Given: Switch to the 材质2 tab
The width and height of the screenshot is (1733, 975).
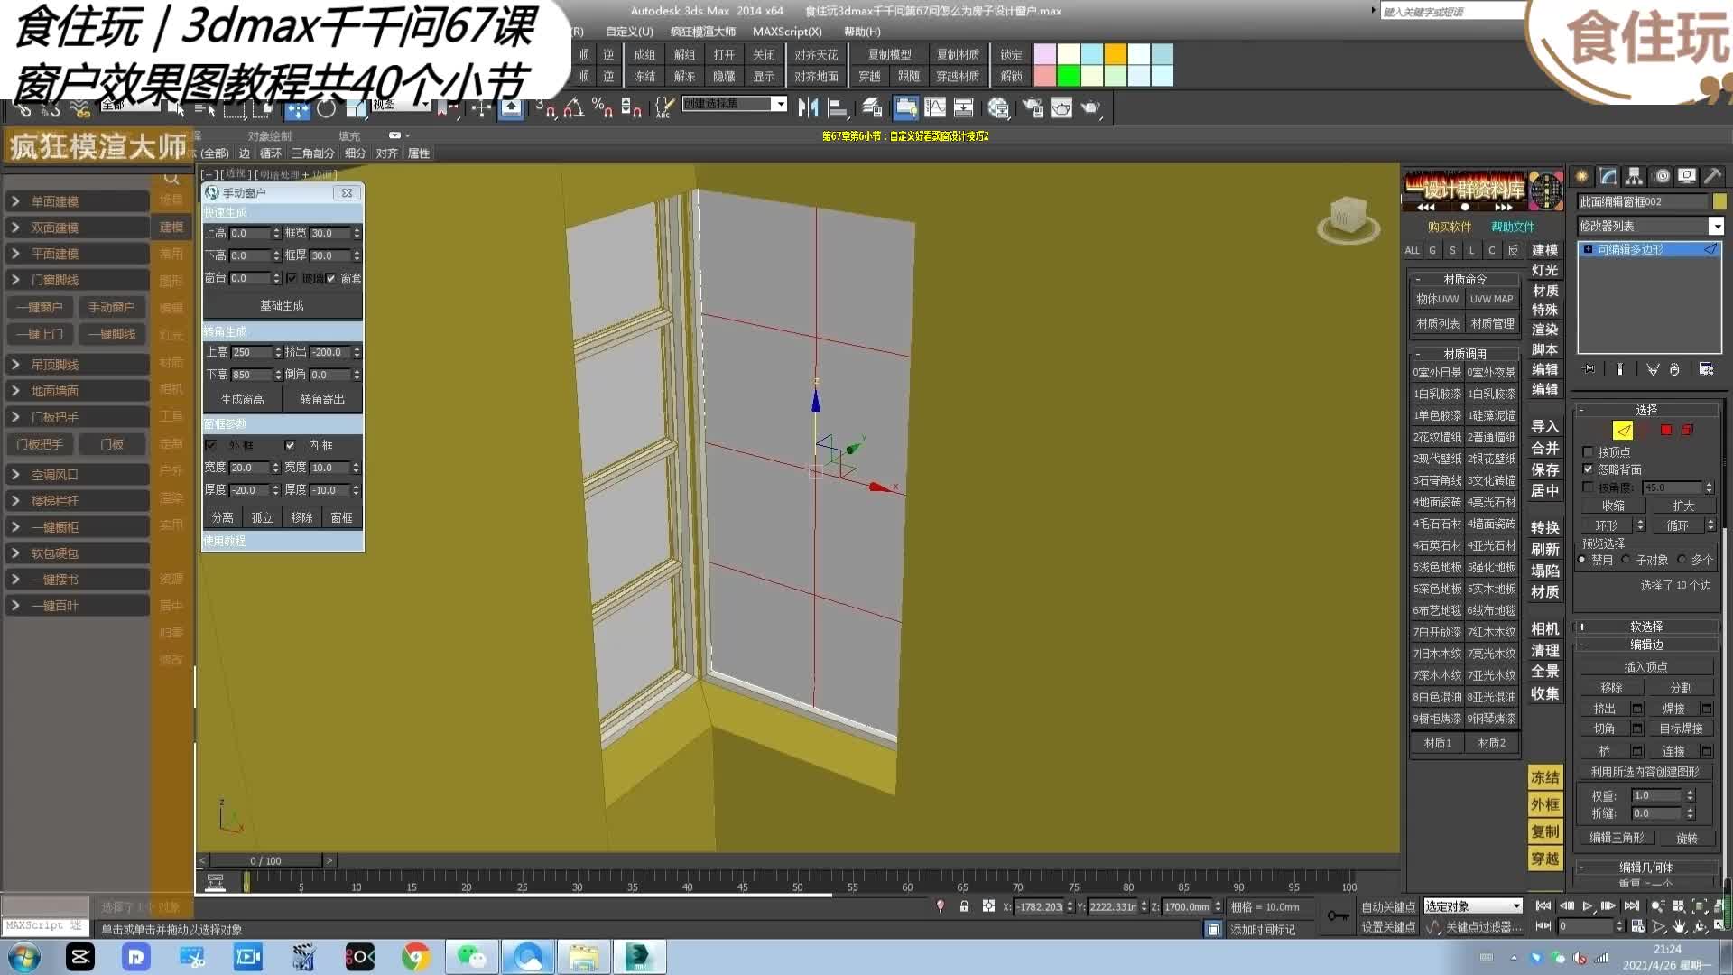Looking at the screenshot, I should click(1494, 742).
